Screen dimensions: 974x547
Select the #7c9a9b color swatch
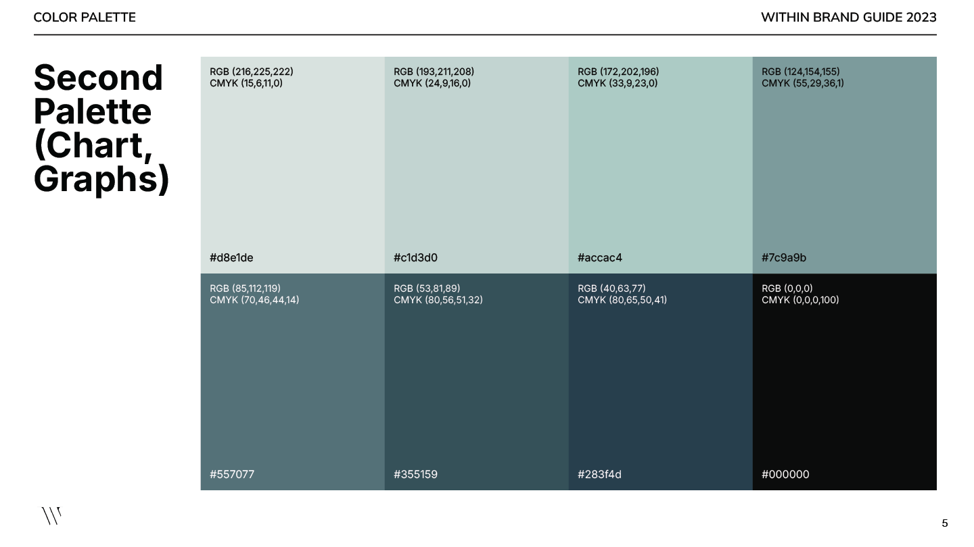(845, 165)
